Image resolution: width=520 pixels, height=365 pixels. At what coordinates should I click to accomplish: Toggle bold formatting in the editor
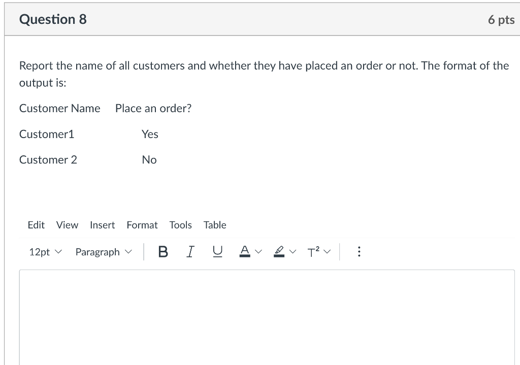click(x=163, y=252)
